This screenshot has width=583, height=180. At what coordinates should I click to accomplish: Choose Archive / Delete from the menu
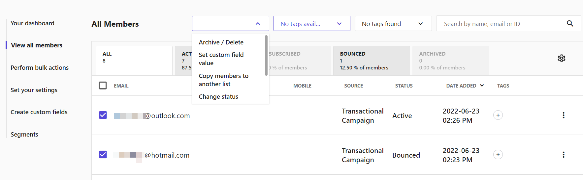coord(221,42)
